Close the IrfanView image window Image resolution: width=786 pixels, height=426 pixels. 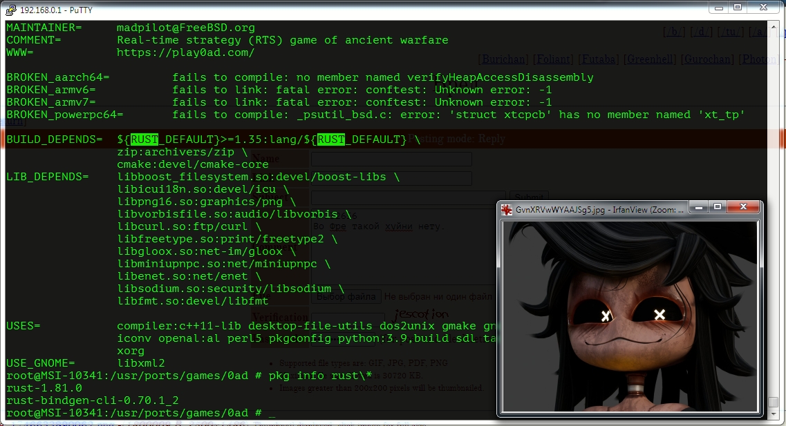743,206
